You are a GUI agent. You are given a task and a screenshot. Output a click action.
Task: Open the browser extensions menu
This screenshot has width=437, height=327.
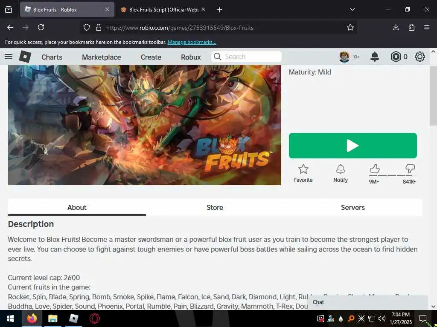[x=411, y=27]
